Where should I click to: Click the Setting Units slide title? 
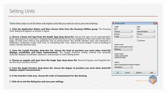point(22,11)
